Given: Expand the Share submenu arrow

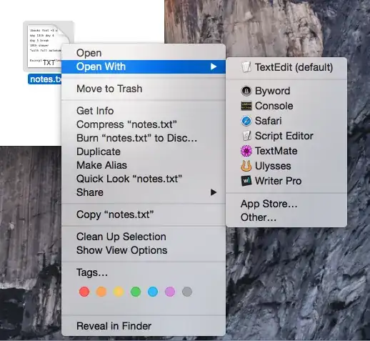Looking at the screenshot, I should coord(214,192).
